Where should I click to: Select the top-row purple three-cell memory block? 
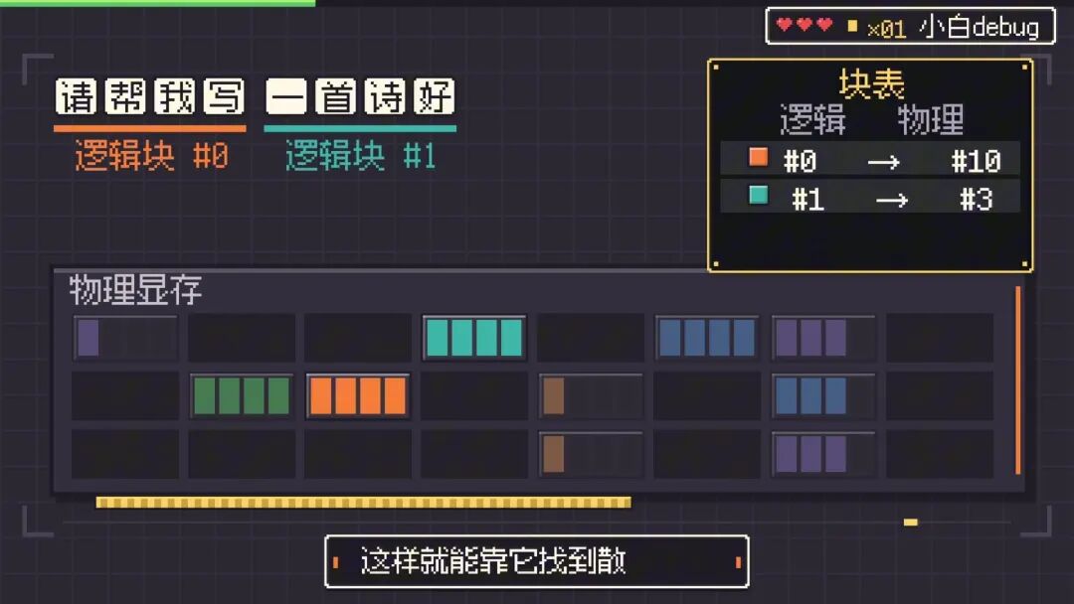point(823,337)
